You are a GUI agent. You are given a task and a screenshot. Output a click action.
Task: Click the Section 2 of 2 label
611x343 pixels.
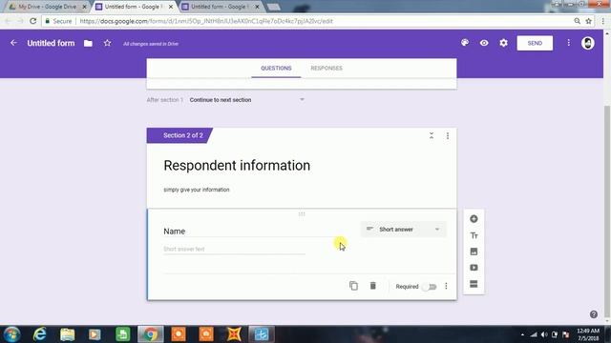183,135
